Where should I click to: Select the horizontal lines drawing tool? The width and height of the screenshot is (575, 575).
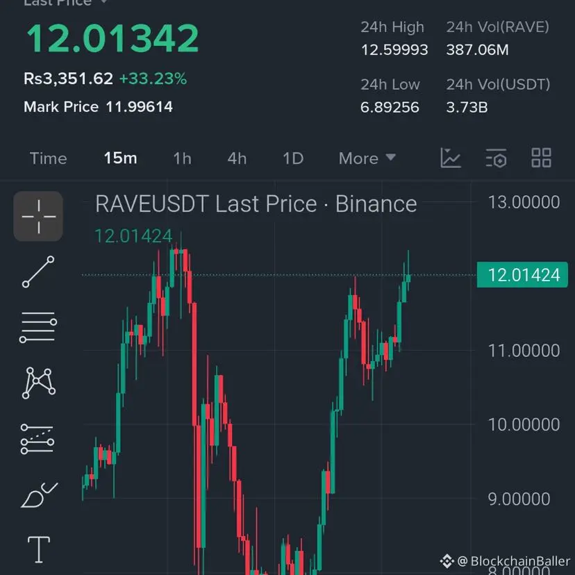38,328
